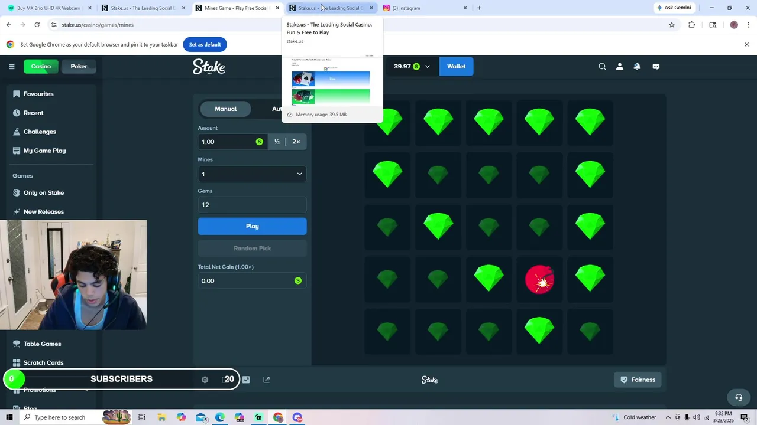
Task: Show hidden system tray icons
Action: coord(668,417)
